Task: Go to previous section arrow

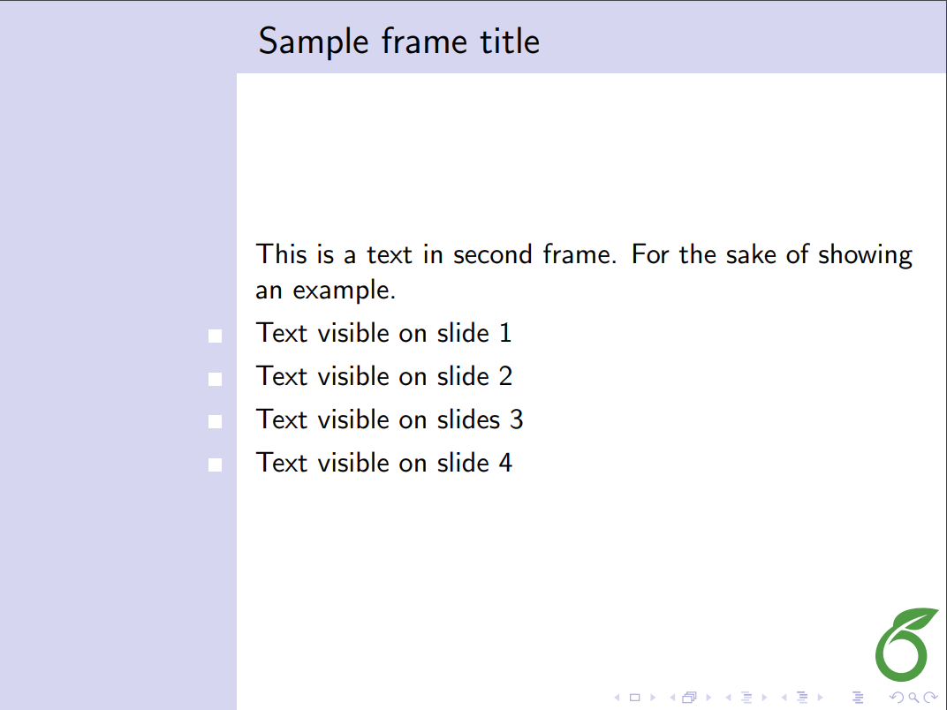Action: (783, 698)
